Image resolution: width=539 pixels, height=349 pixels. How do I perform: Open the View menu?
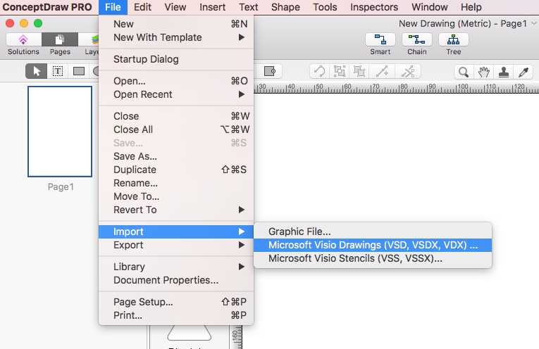[x=175, y=7]
